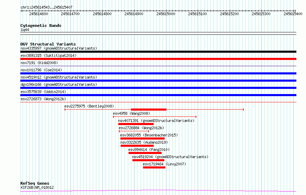The height and width of the screenshot is (195, 306).
Task: Select the red esv994414 variant bar
Action: click(x=145, y=153)
